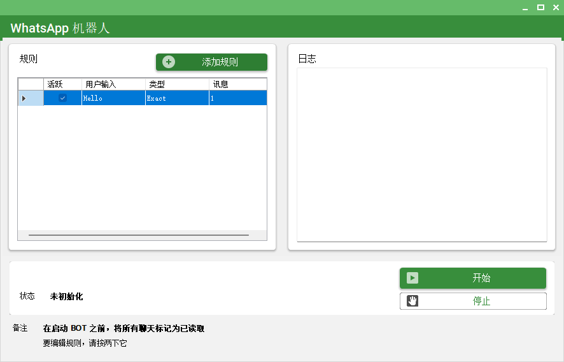Click the 类型 column header
This screenshot has width=564, height=362.
(177, 84)
